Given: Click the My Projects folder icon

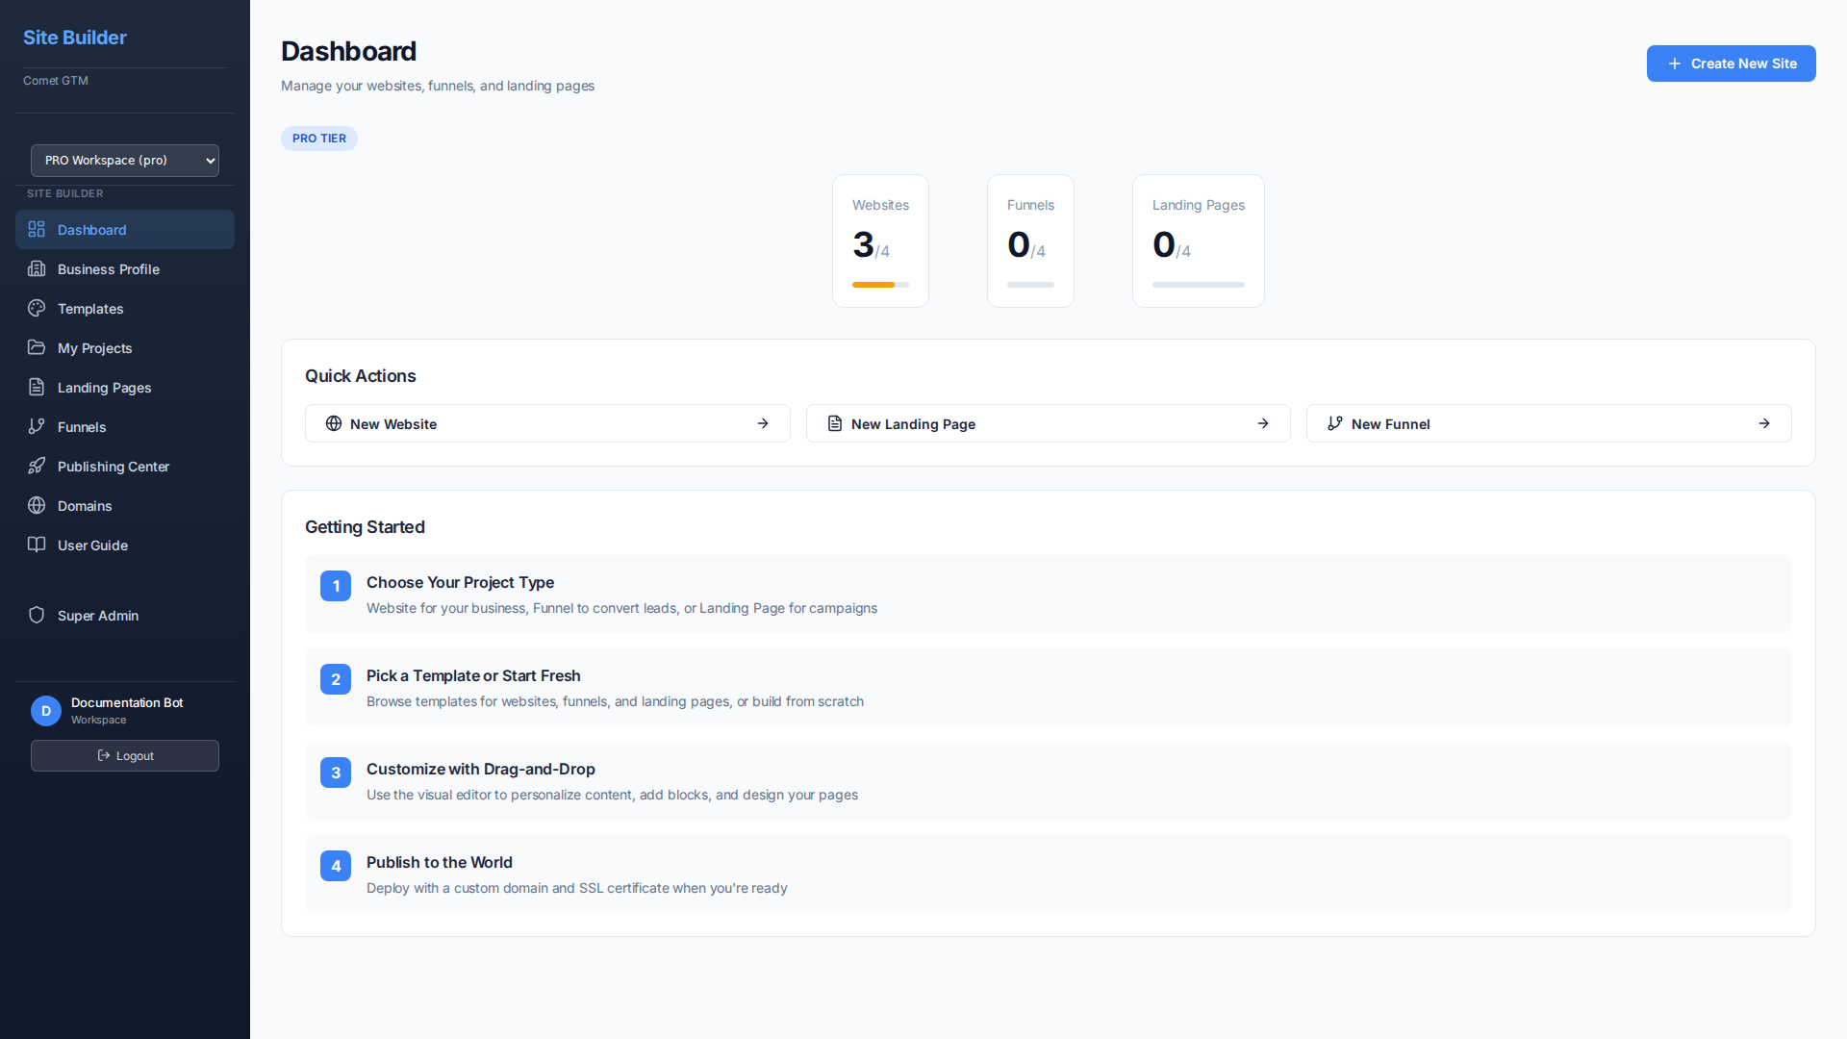Looking at the screenshot, I should [x=37, y=348].
